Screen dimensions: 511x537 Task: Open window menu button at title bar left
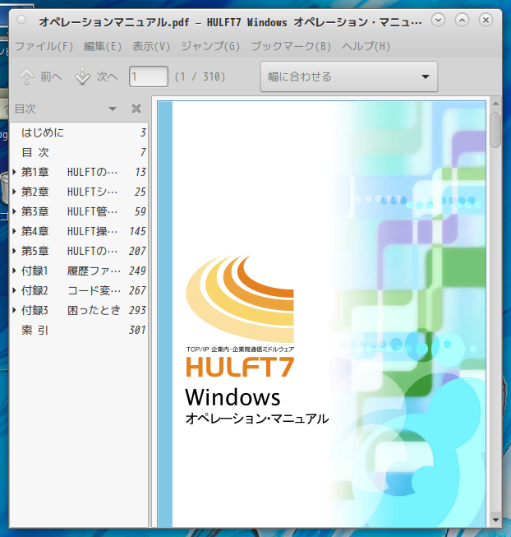(21, 20)
